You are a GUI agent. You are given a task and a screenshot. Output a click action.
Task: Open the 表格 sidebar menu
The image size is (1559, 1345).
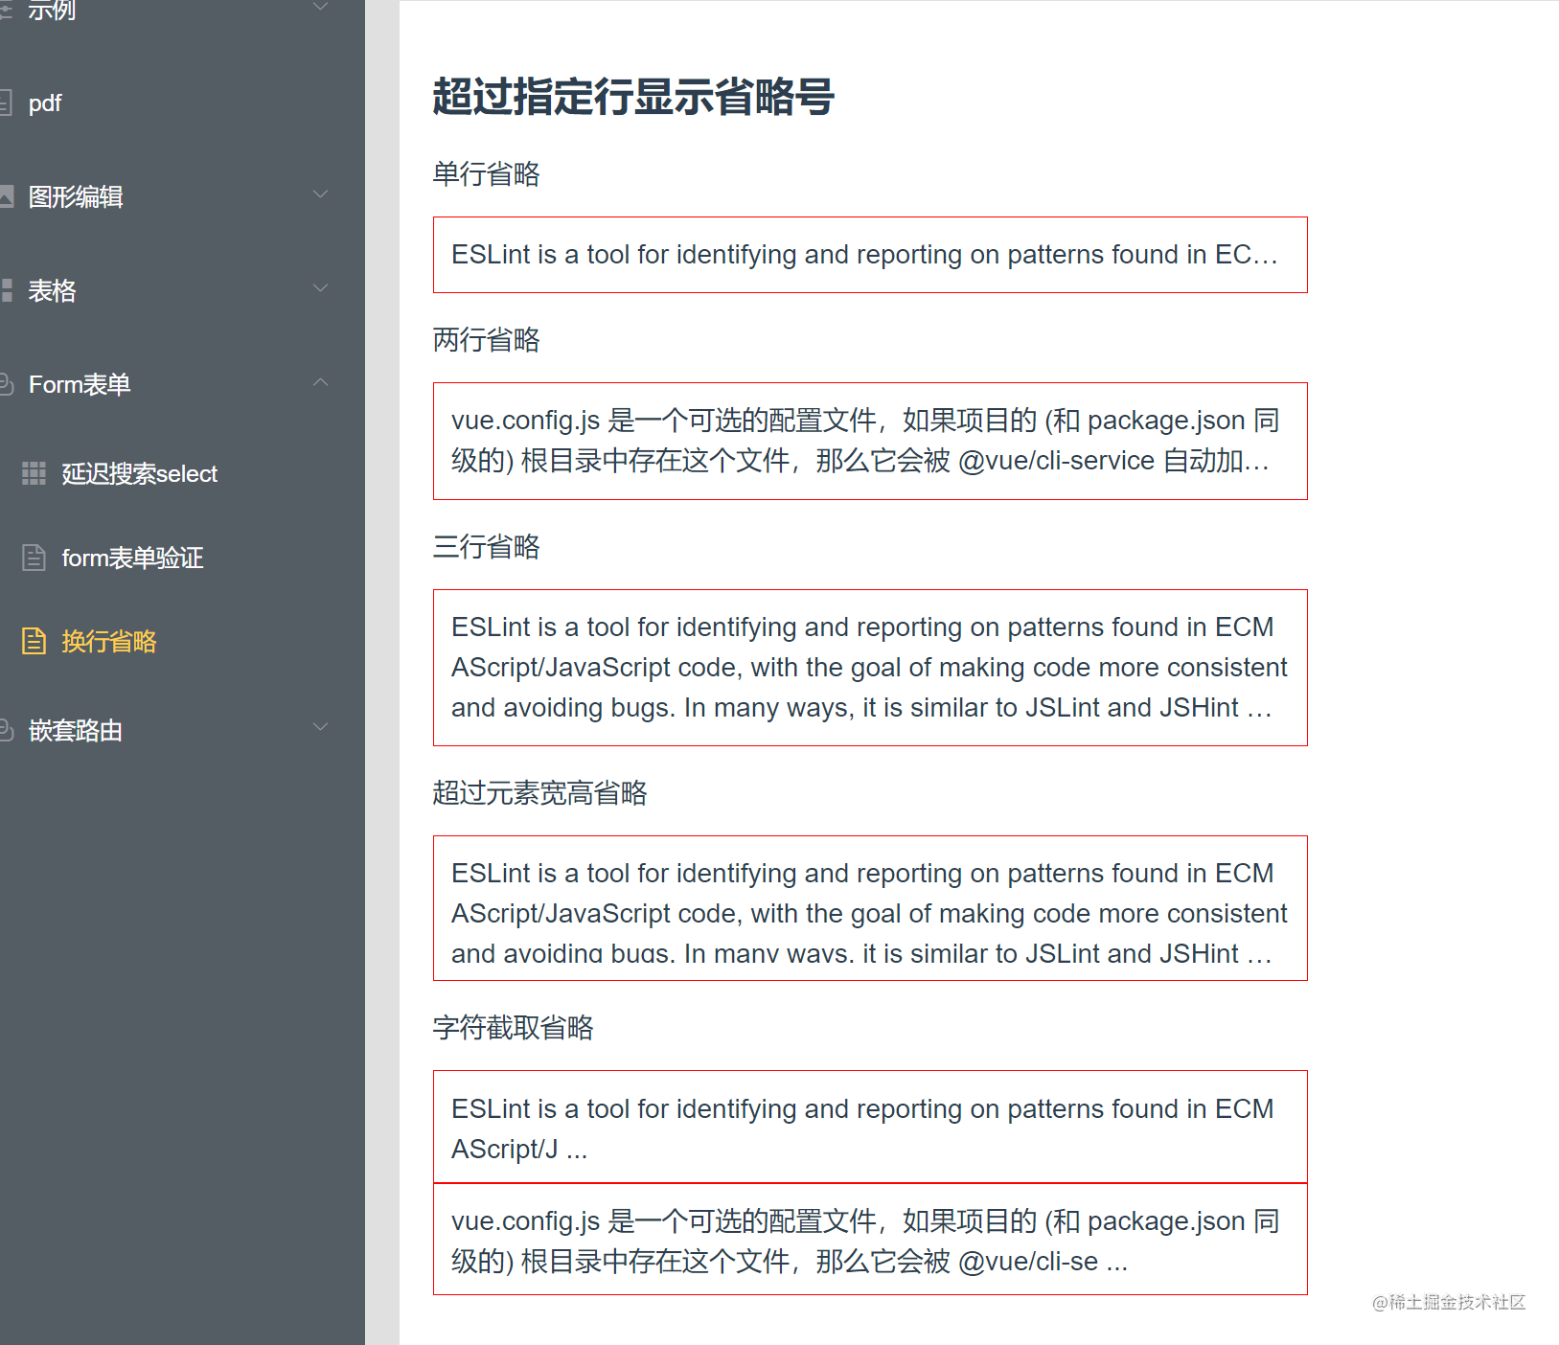52,290
